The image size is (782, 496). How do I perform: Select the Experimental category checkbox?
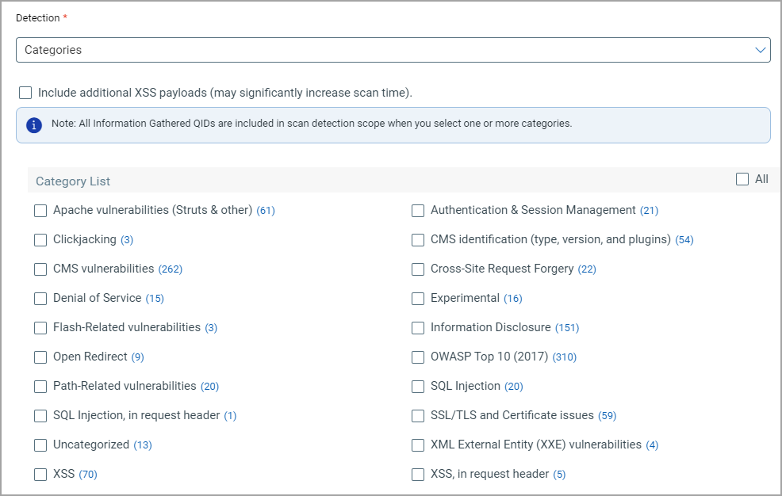418,298
